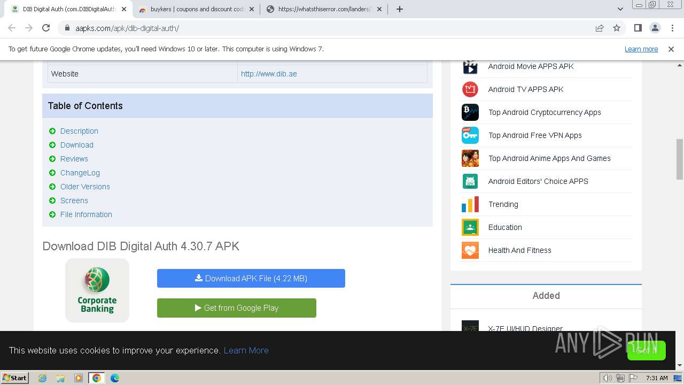Open the Android Editors' Choice APPS link

click(538, 181)
